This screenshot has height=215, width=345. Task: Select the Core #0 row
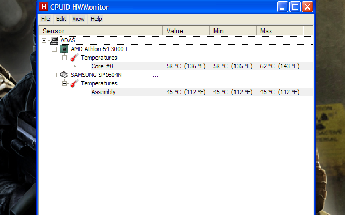(x=202, y=66)
